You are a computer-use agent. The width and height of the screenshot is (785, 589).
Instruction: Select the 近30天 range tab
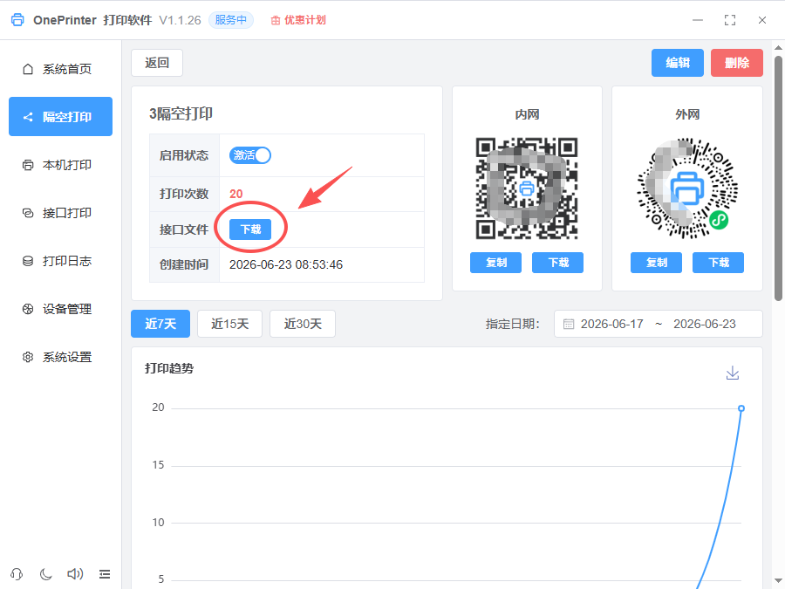303,324
